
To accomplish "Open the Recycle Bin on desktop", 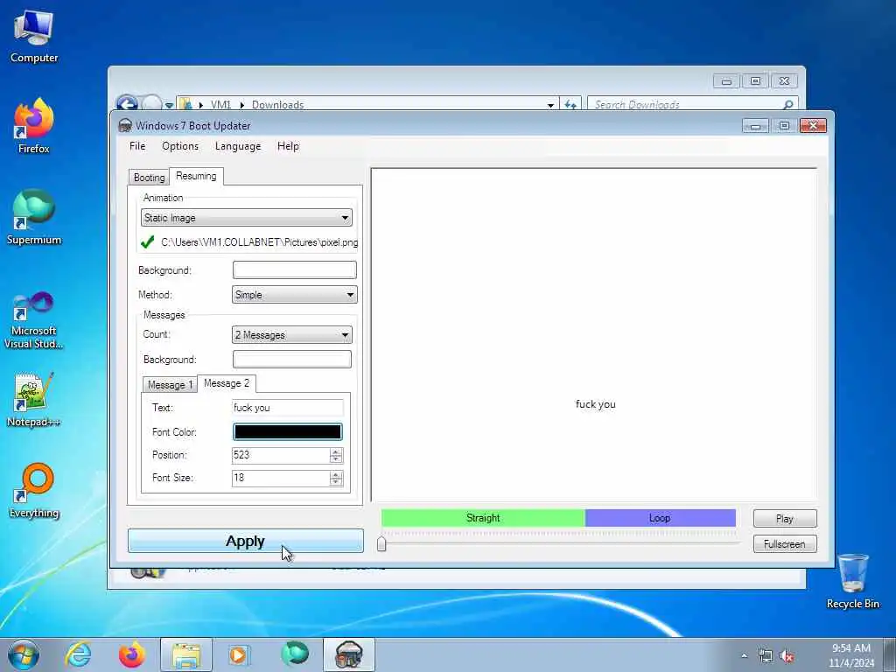I will pos(852,581).
